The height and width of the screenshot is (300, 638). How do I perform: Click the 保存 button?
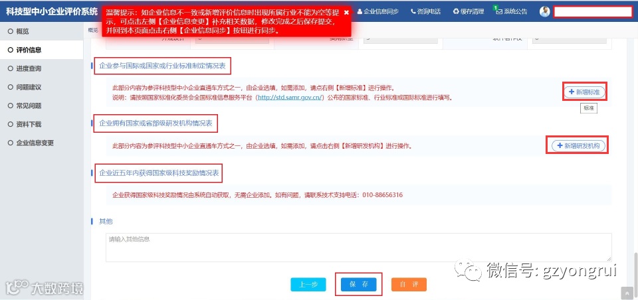(x=358, y=285)
